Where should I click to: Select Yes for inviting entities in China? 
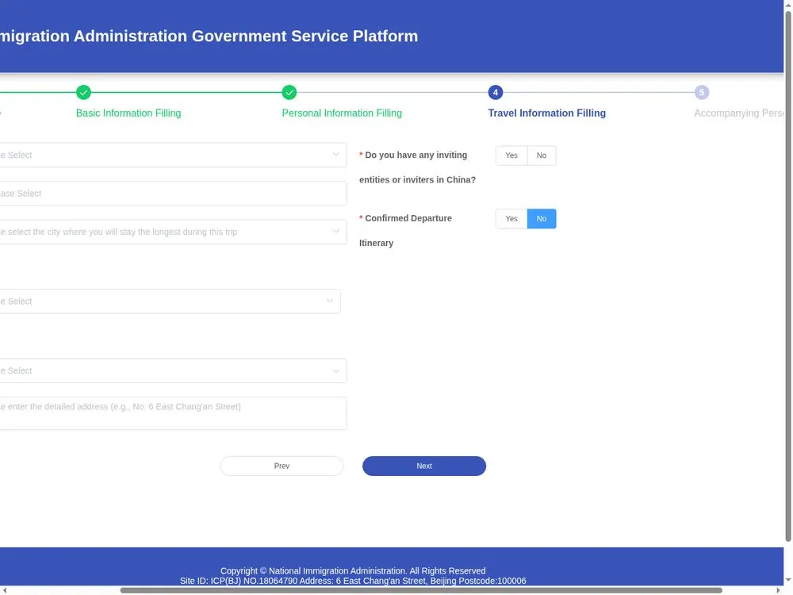[511, 155]
